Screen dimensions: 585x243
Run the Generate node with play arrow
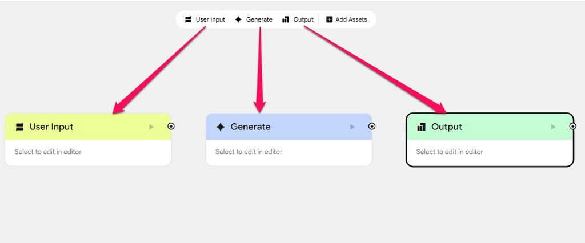pos(352,127)
